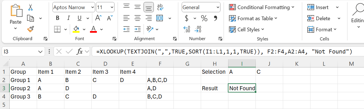Click Decrease Decimal icon
This screenshot has width=364, height=109.
(198, 29)
